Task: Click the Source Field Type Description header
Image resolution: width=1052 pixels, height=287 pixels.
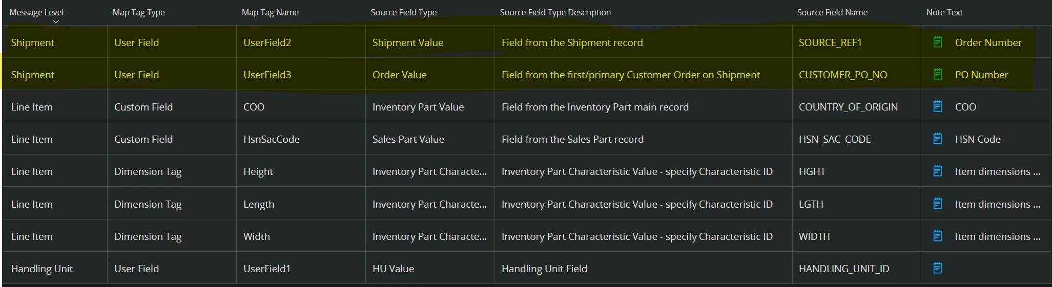Action: pos(555,12)
